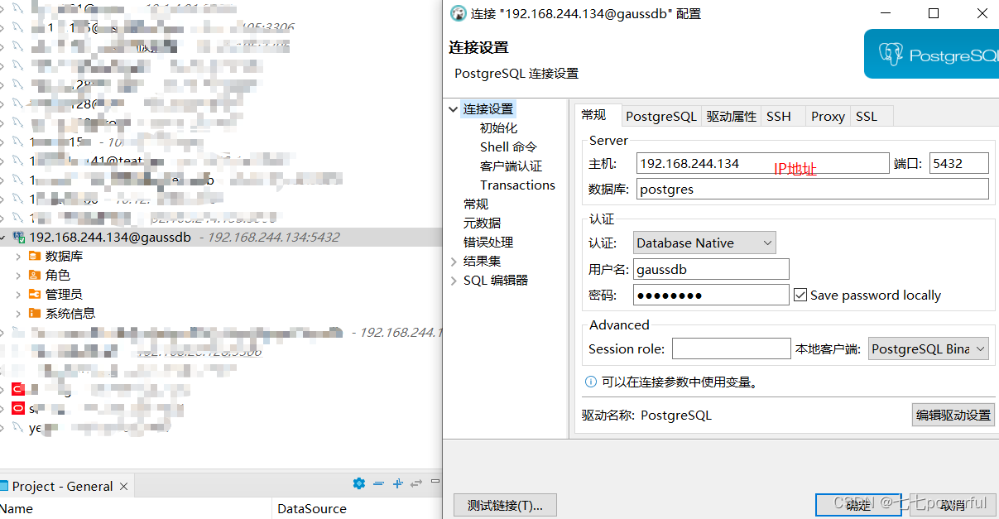Click the PostgreSQL elephant logo banner

click(x=931, y=55)
